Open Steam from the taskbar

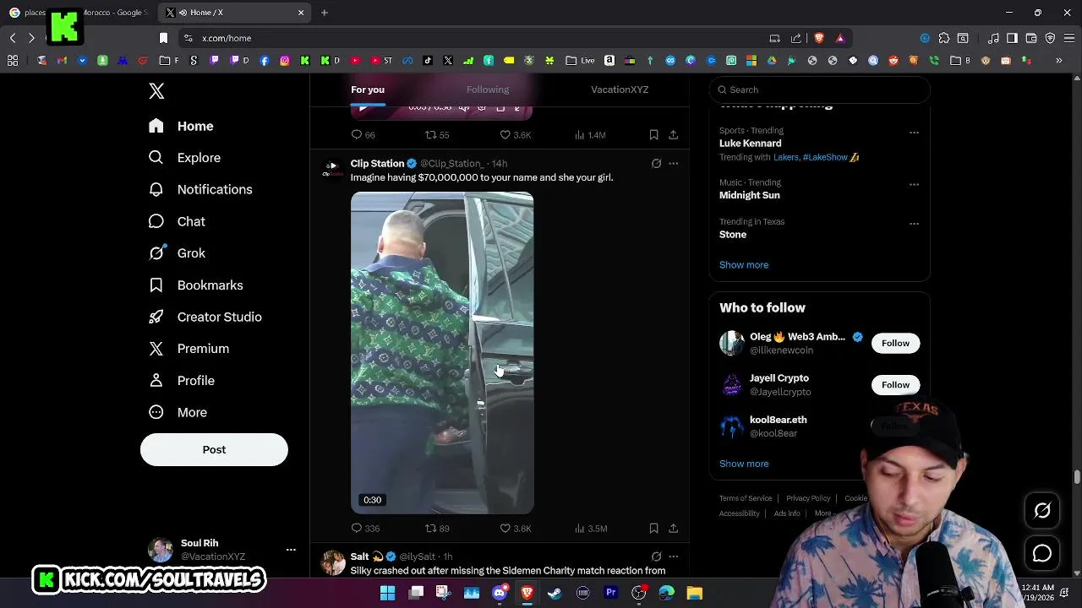click(555, 593)
